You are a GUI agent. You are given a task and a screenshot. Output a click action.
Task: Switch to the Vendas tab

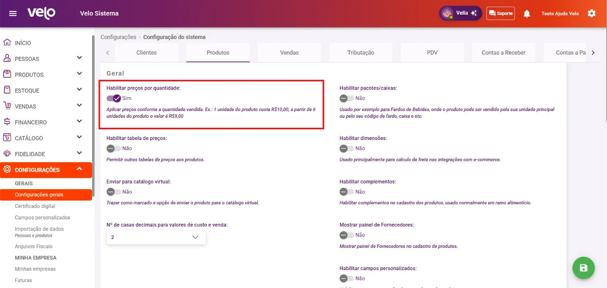pos(289,53)
